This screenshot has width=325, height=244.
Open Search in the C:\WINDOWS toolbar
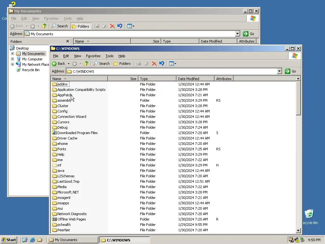[x=101, y=64]
